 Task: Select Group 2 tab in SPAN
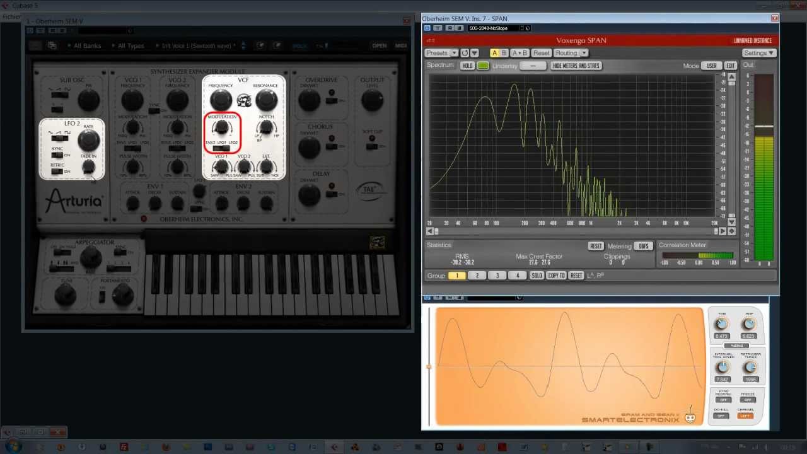[x=477, y=276]
